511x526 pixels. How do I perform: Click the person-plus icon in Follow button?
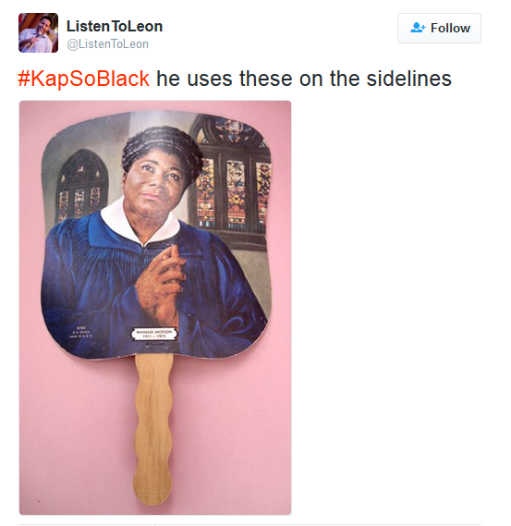pos(418,28)
